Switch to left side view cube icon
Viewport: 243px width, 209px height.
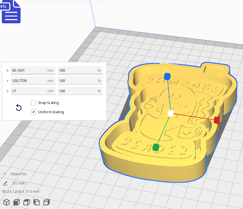coord(37,202)
